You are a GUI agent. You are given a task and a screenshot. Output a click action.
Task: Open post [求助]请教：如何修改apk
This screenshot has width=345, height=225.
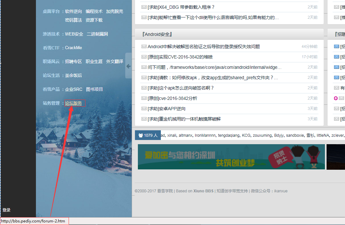[213, 78]
